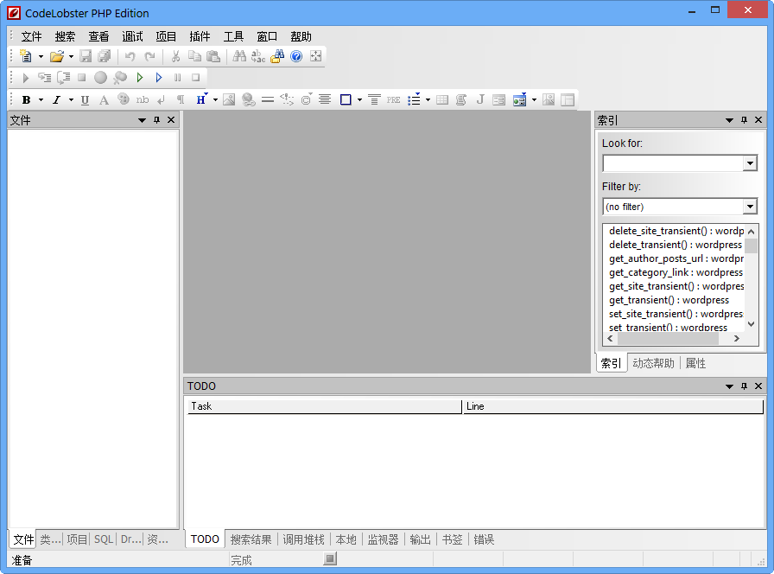Click the index list scroll-right arrow

coord(737,338)
